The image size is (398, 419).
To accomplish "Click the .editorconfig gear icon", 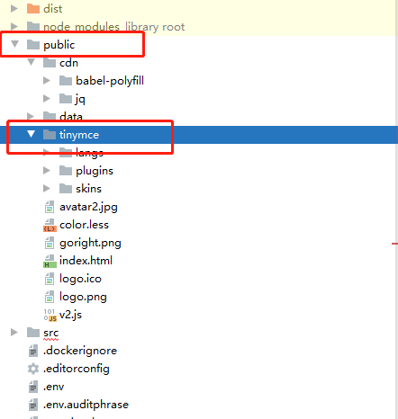I will click(x=33, y=369).
